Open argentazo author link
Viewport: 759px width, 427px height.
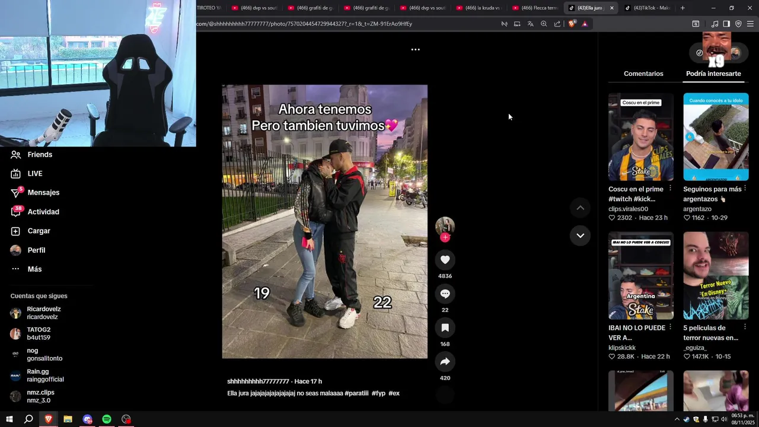[x=697, y=209]
